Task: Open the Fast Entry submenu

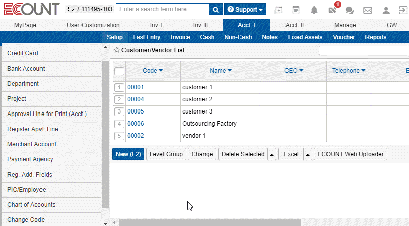Action: point(147,37)
